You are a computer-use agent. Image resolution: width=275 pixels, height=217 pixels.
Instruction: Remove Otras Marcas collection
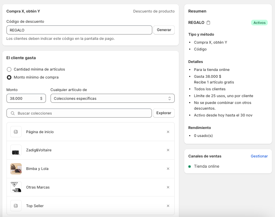point(168,187)
